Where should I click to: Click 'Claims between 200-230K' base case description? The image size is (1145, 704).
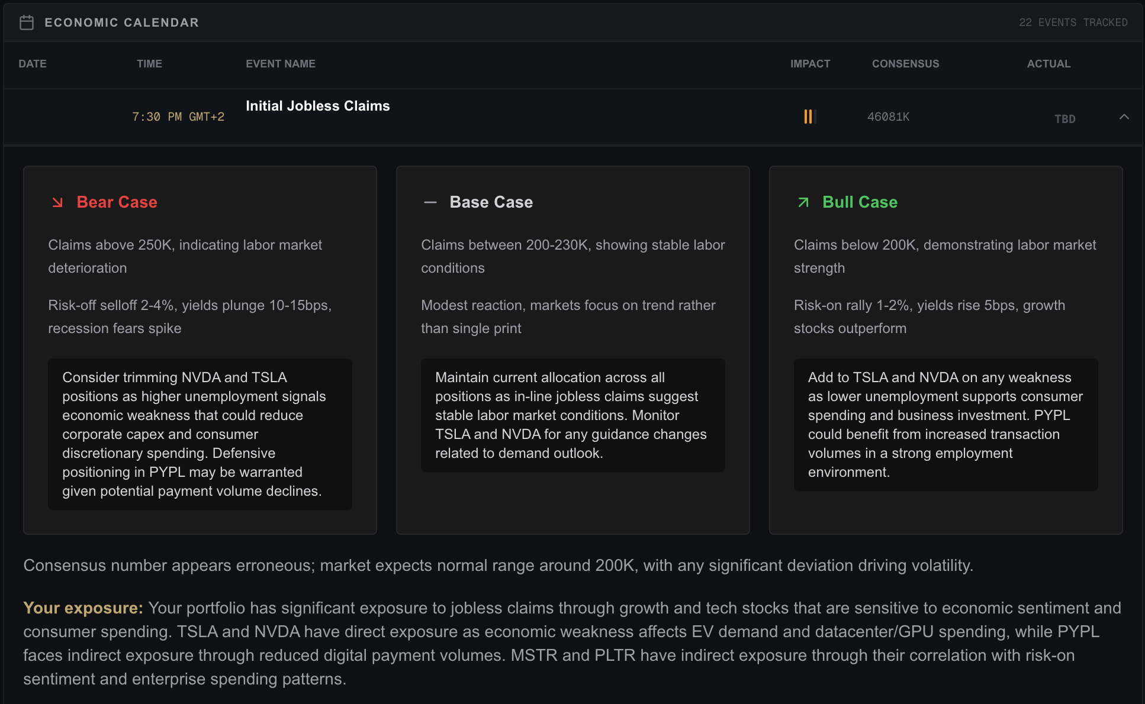click(x=573, y=256)
